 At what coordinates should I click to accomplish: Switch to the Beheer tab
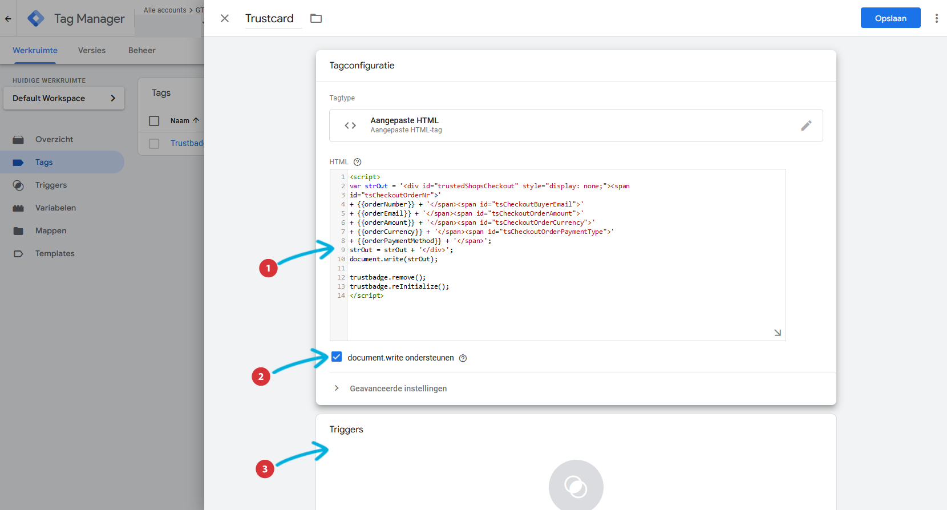tap(142, 50)
